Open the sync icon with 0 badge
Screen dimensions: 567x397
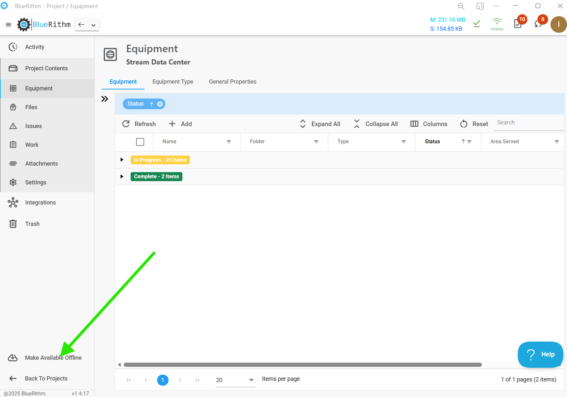[538, 24]
